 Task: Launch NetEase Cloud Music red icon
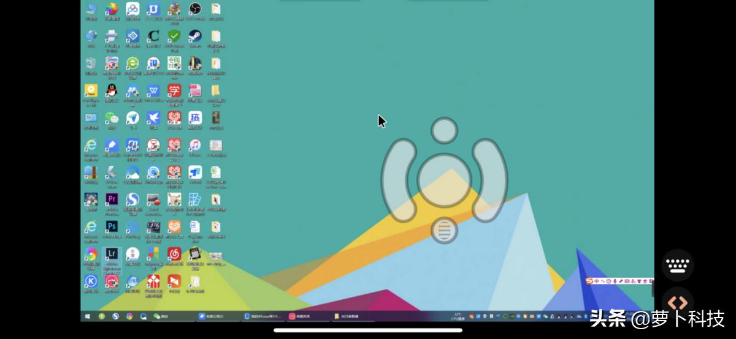tap(174, 253)
